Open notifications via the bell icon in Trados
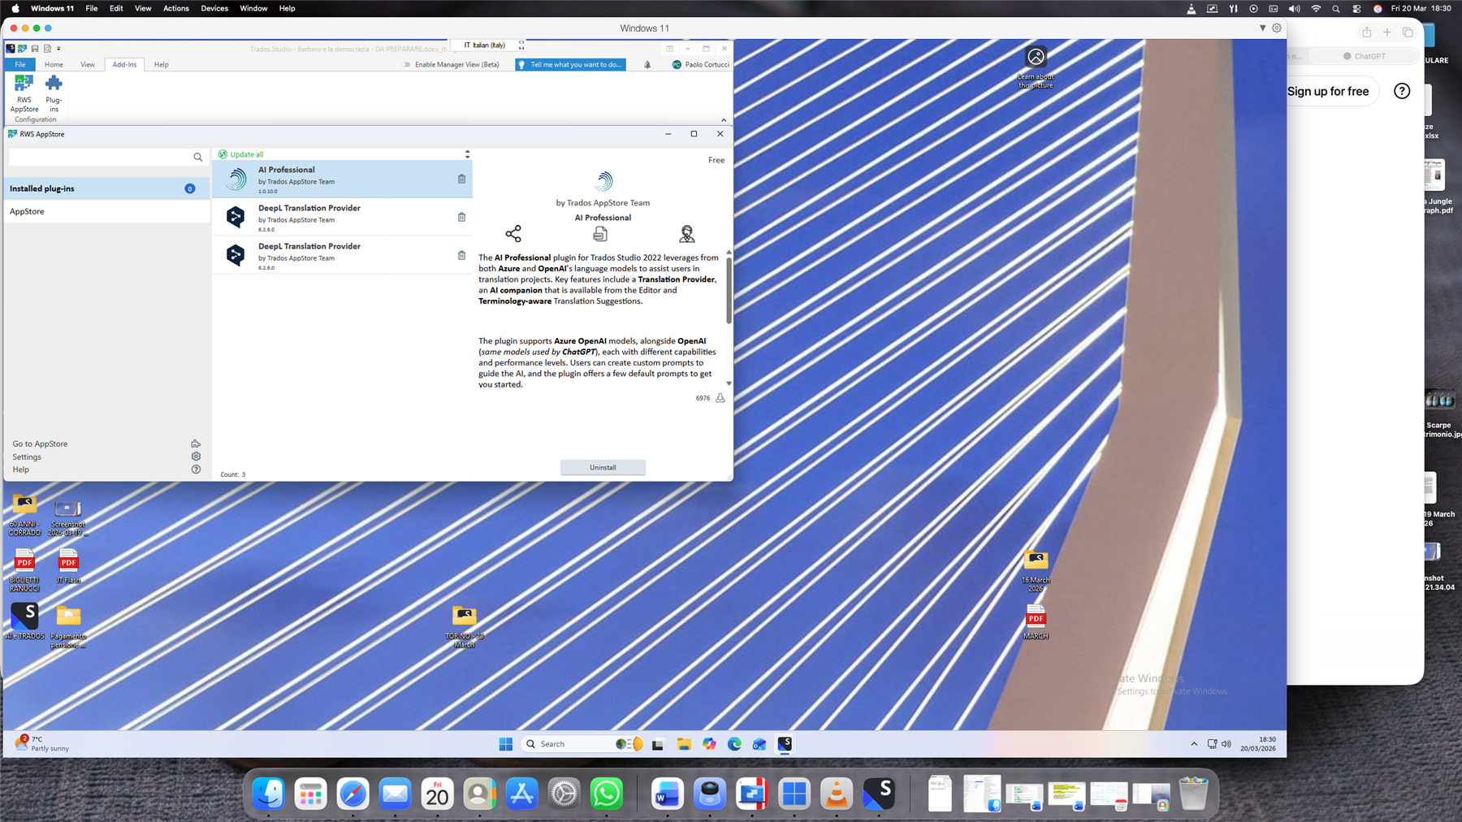This screenshot has height=822, width=1462. 647,64
